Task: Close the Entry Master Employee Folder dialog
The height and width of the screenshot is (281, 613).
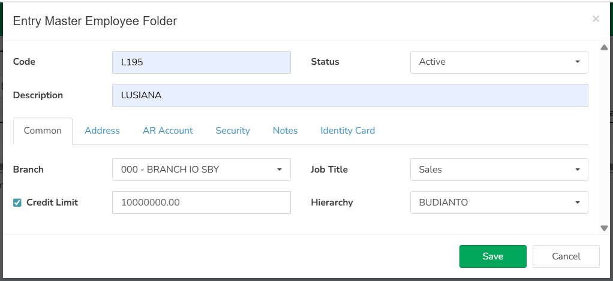Action: point(596,19)
